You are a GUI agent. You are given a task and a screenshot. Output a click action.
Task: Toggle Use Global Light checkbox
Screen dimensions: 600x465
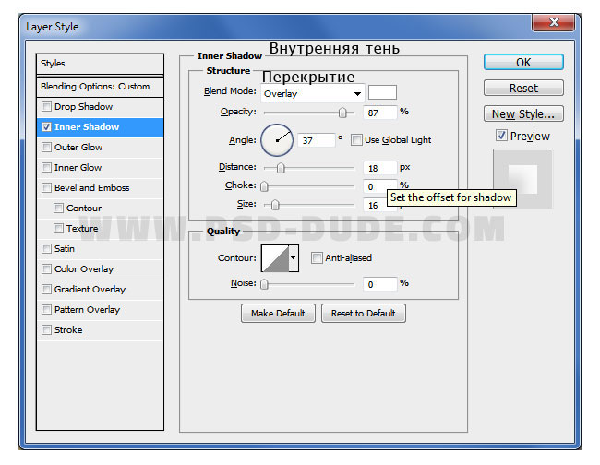tap(356, 139)
